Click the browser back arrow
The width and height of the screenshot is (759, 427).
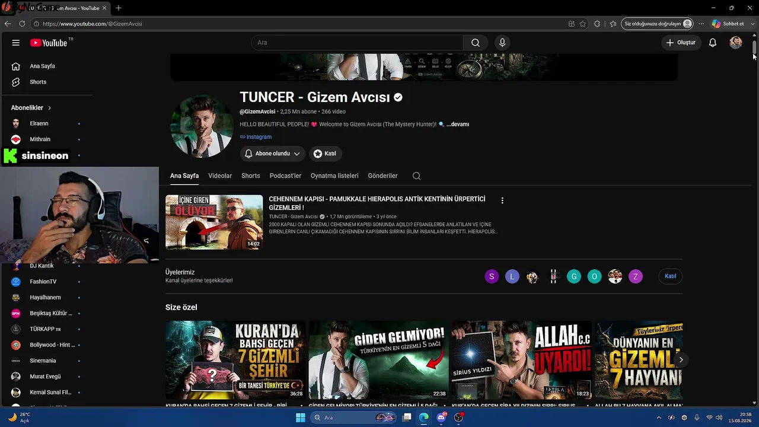[8, 24]
